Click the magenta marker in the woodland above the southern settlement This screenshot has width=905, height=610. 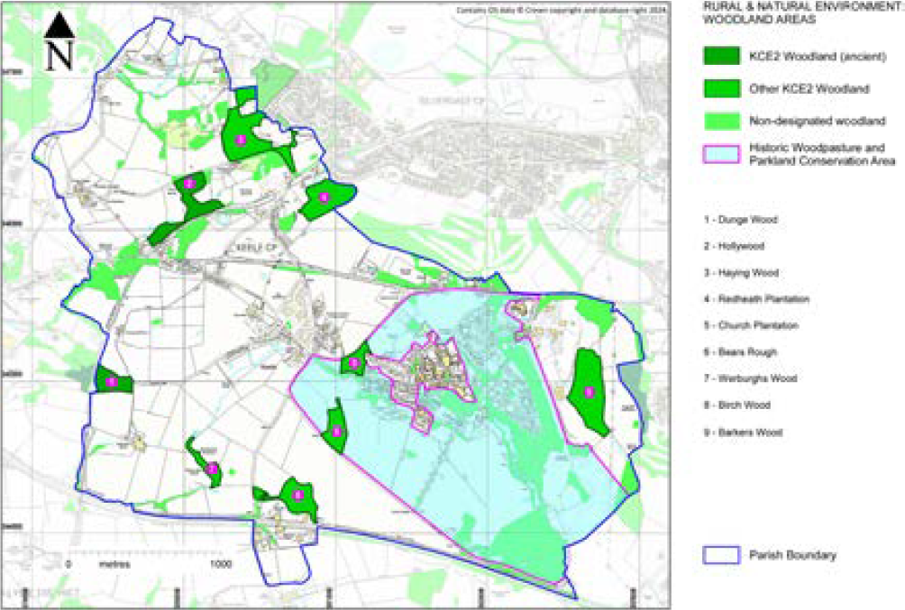coord(298,495)
